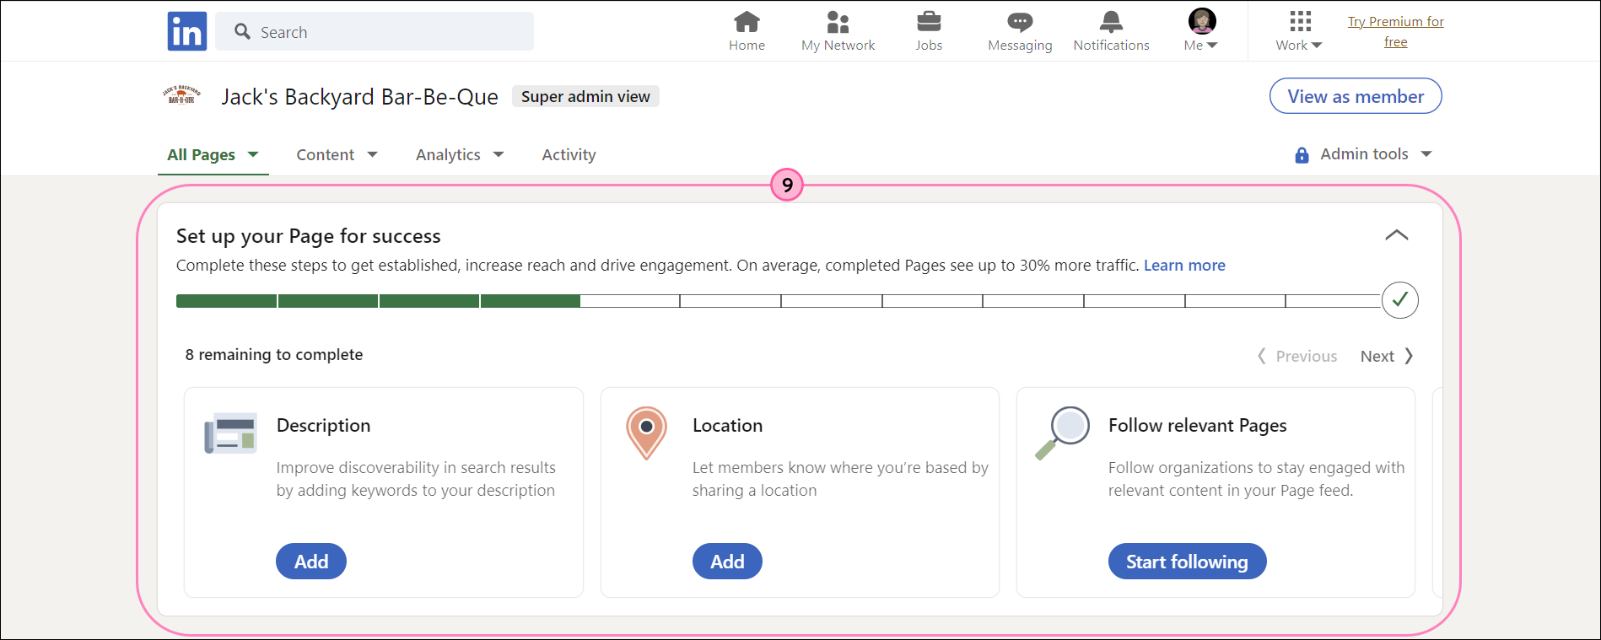1601x640 pixels.
Task: Go to Next setup cards chevron
Action: pyautogui.click(x=1409, y=356)
